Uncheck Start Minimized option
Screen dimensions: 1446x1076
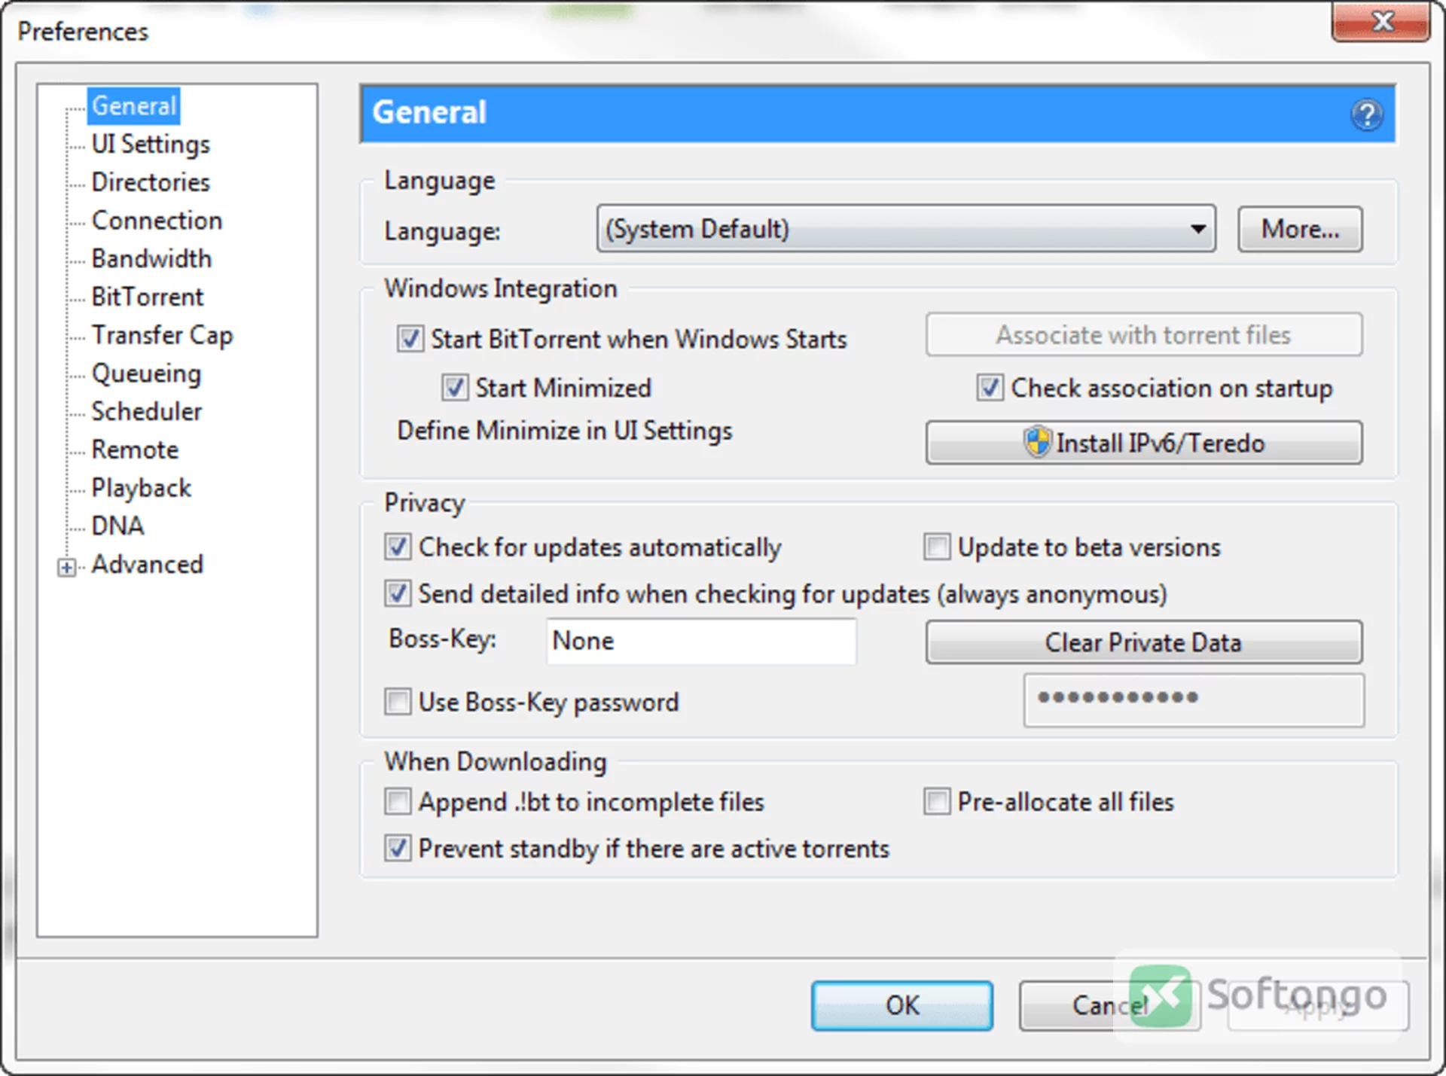(455, 388)
